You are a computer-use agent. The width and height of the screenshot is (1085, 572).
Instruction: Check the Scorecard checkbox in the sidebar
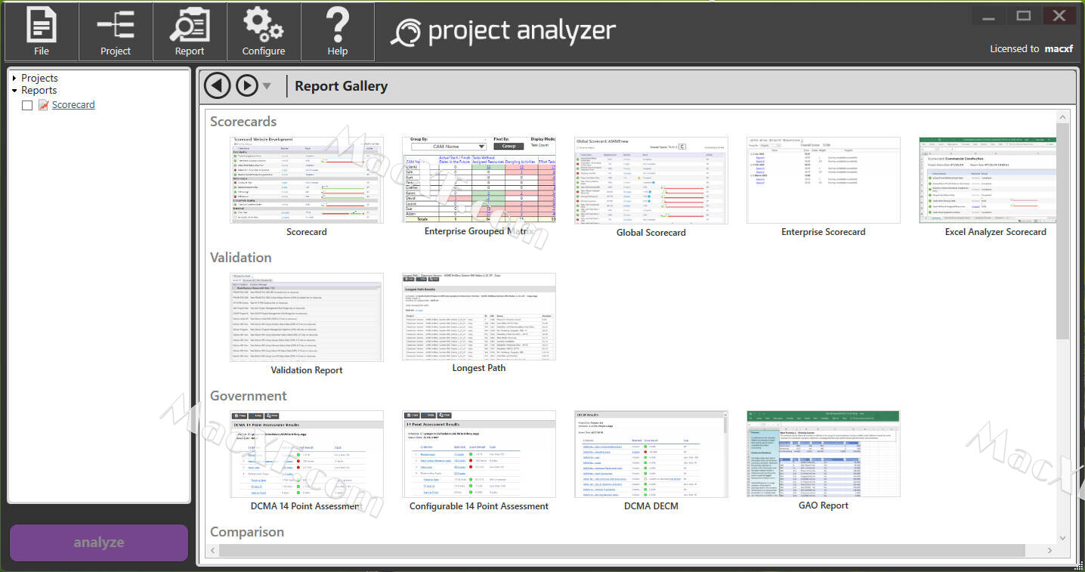click(27, 104)
